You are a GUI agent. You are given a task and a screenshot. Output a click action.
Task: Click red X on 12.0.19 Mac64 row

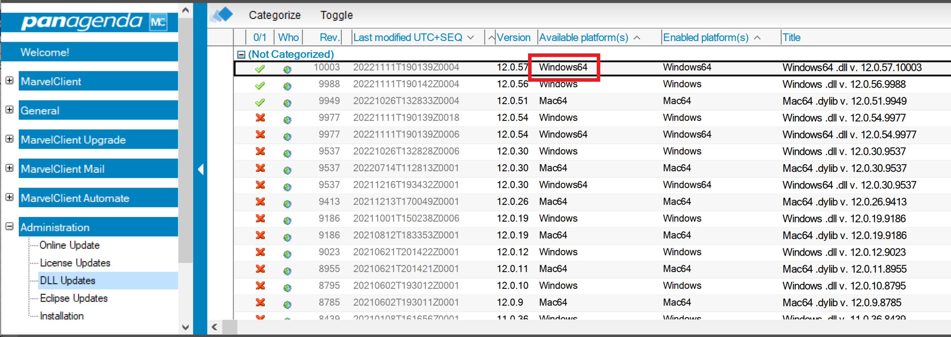[x=260, y=235]
